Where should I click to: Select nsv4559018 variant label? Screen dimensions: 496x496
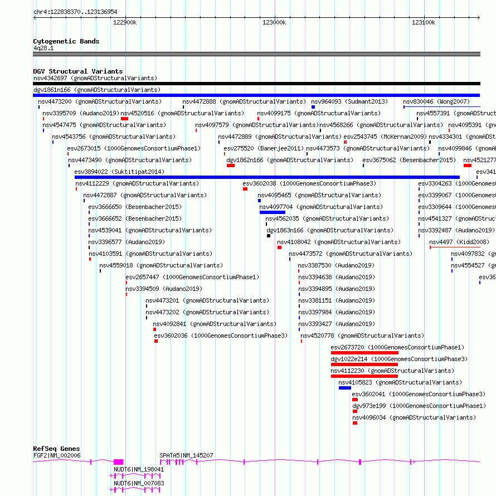point(161,265)
